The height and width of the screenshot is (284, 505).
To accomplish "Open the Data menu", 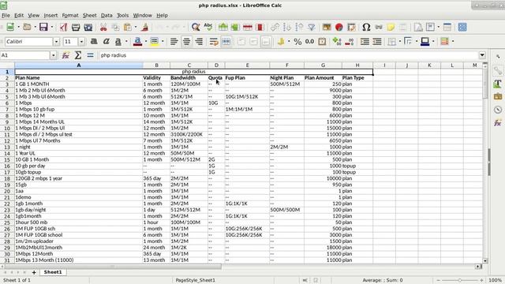I will point(107,16).
